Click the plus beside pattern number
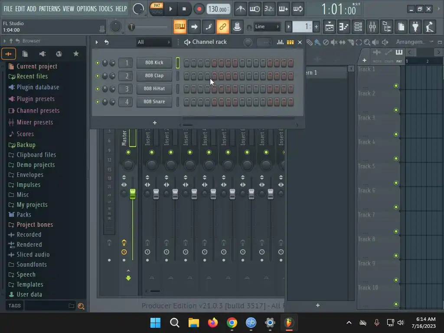Viewport: 444px width, 333px height. 316,27
